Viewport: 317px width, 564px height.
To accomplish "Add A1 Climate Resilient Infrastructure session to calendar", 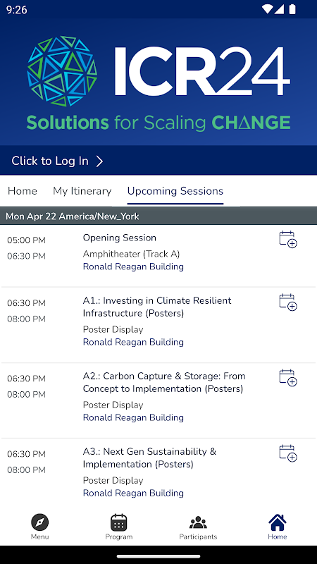I will tap(288, 302).
